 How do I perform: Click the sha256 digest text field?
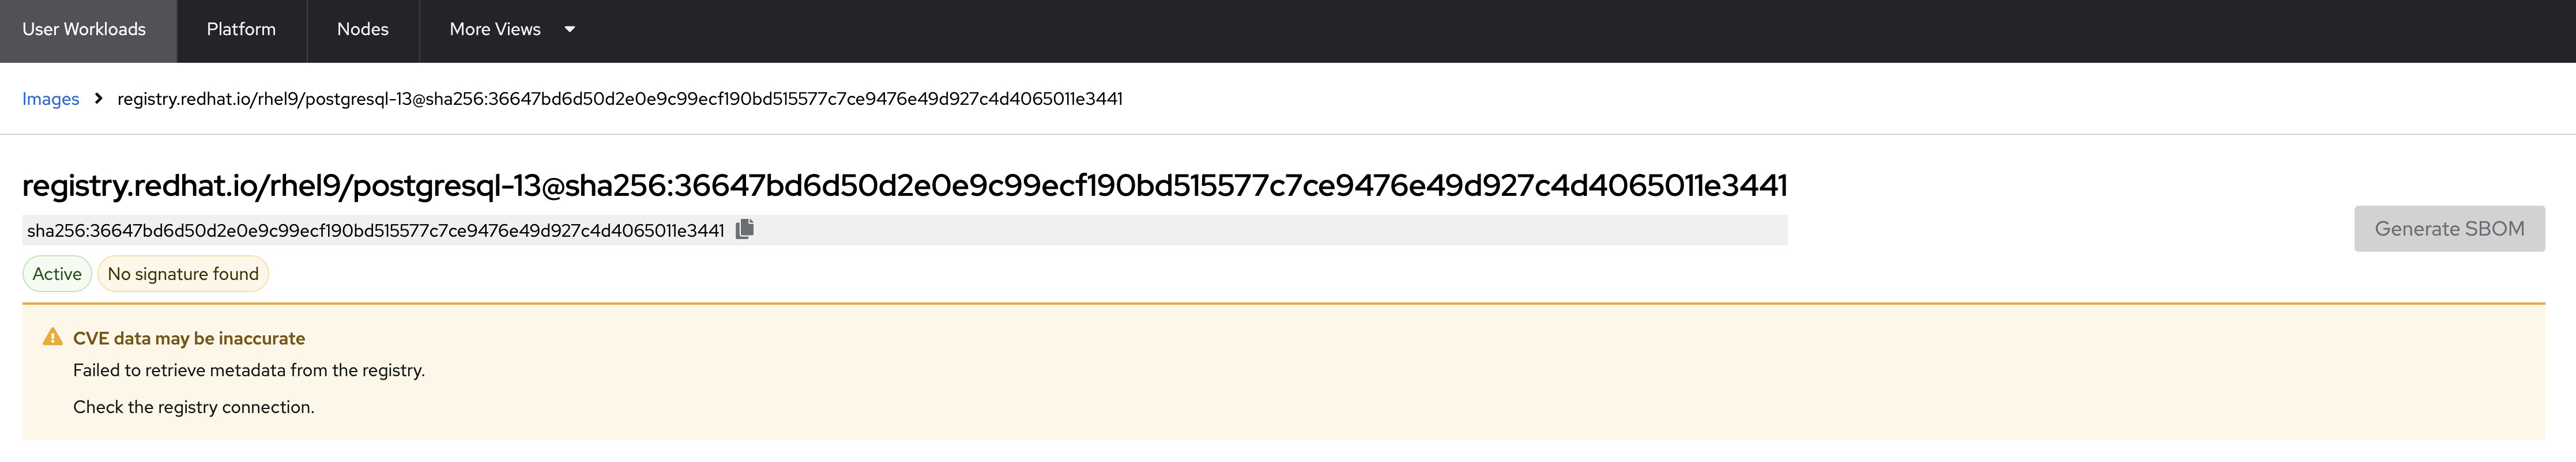pyautogui.click(x=375, y=231)
